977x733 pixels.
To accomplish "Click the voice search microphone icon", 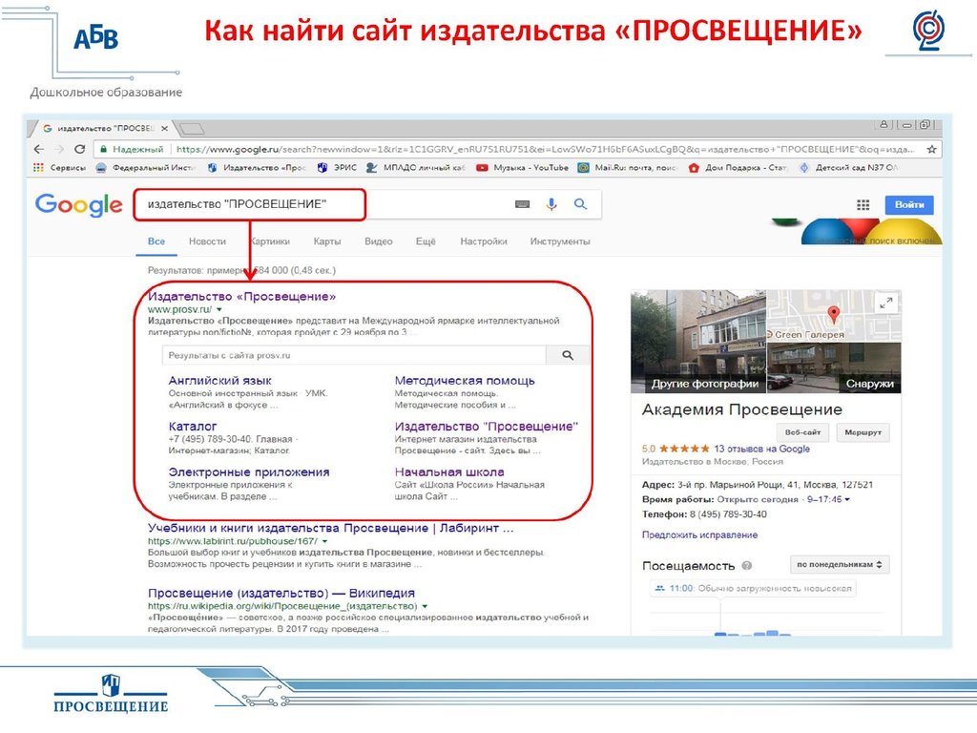I will pos(551,204).
